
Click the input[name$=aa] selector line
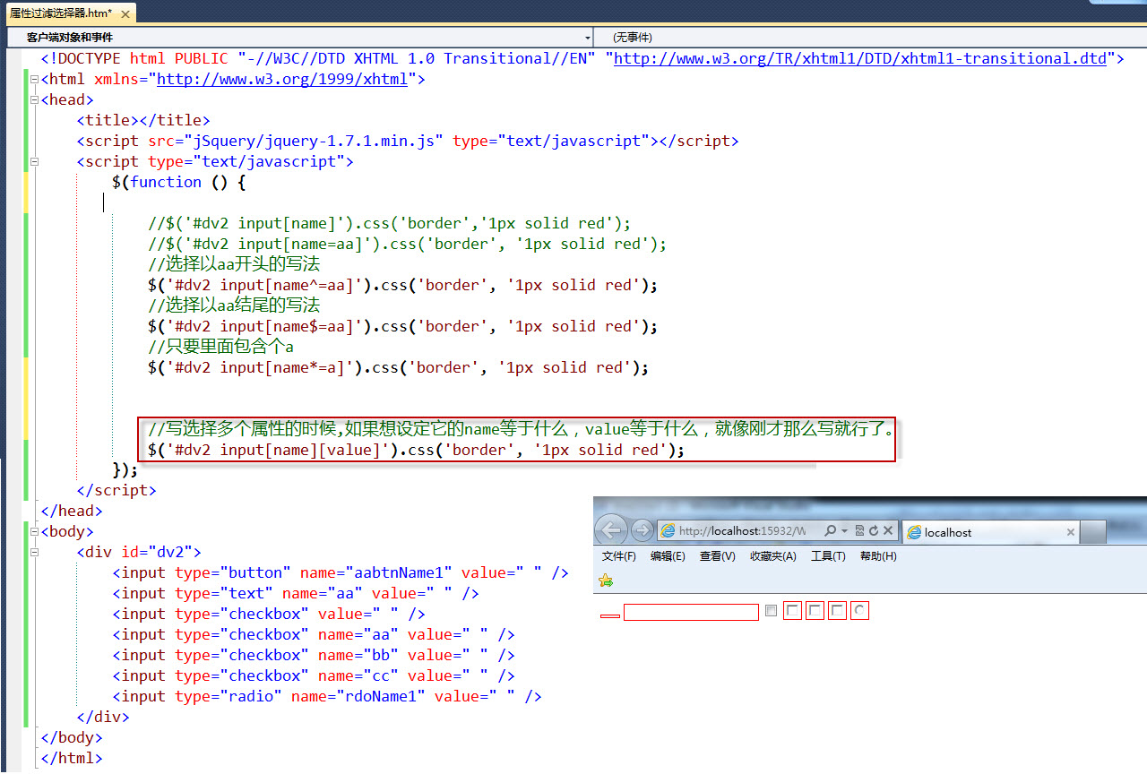[x=403, y=326]
